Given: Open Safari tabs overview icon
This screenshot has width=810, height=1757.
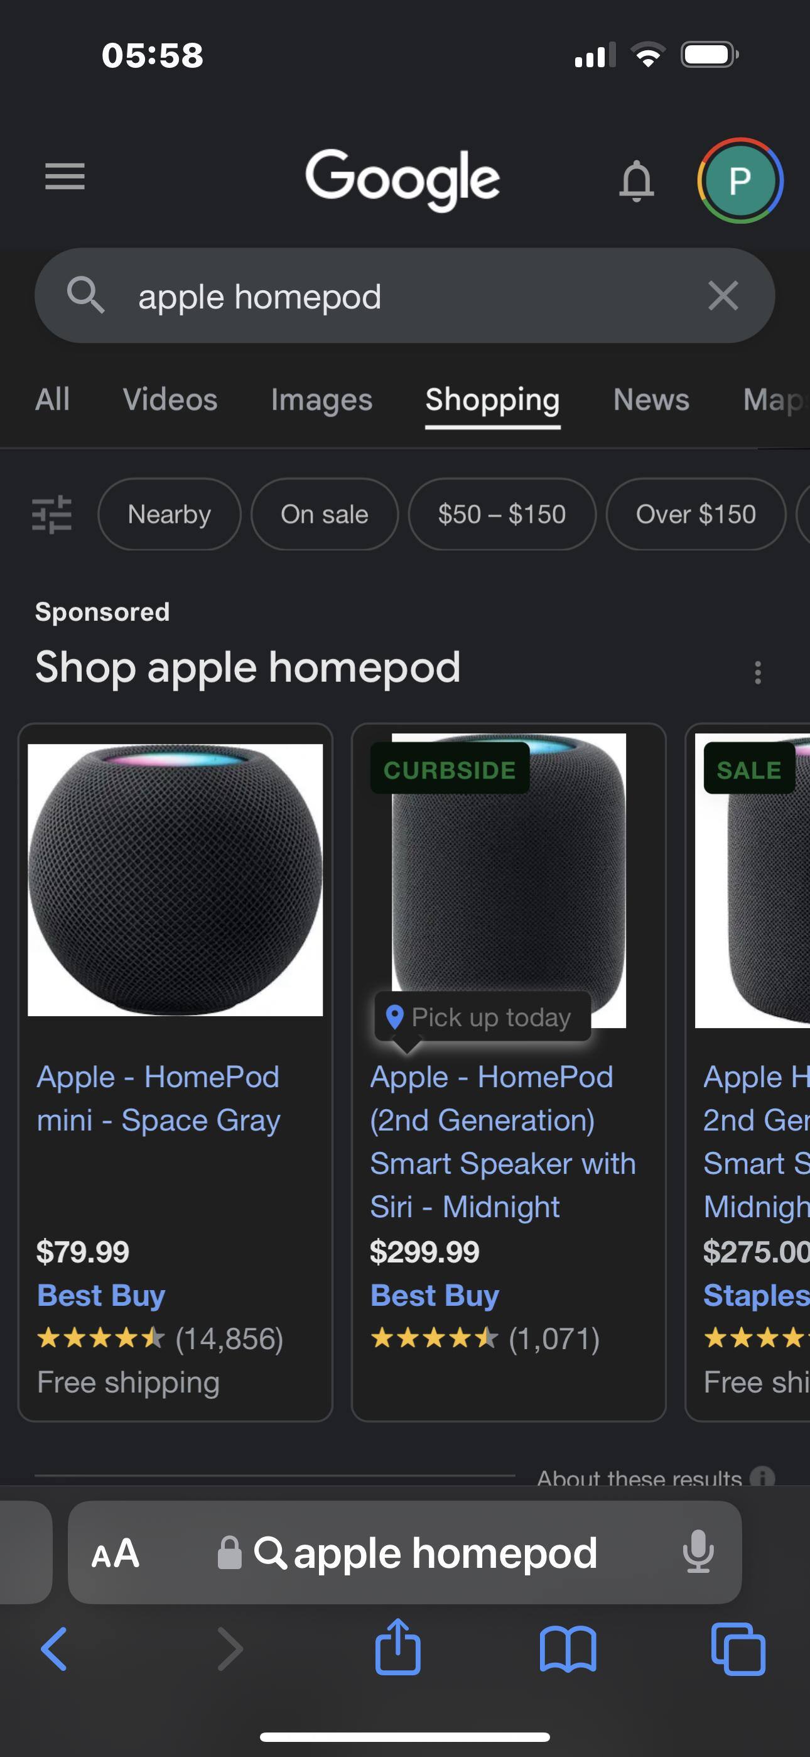Looking at the screenshot, I should pos(738,1650).
